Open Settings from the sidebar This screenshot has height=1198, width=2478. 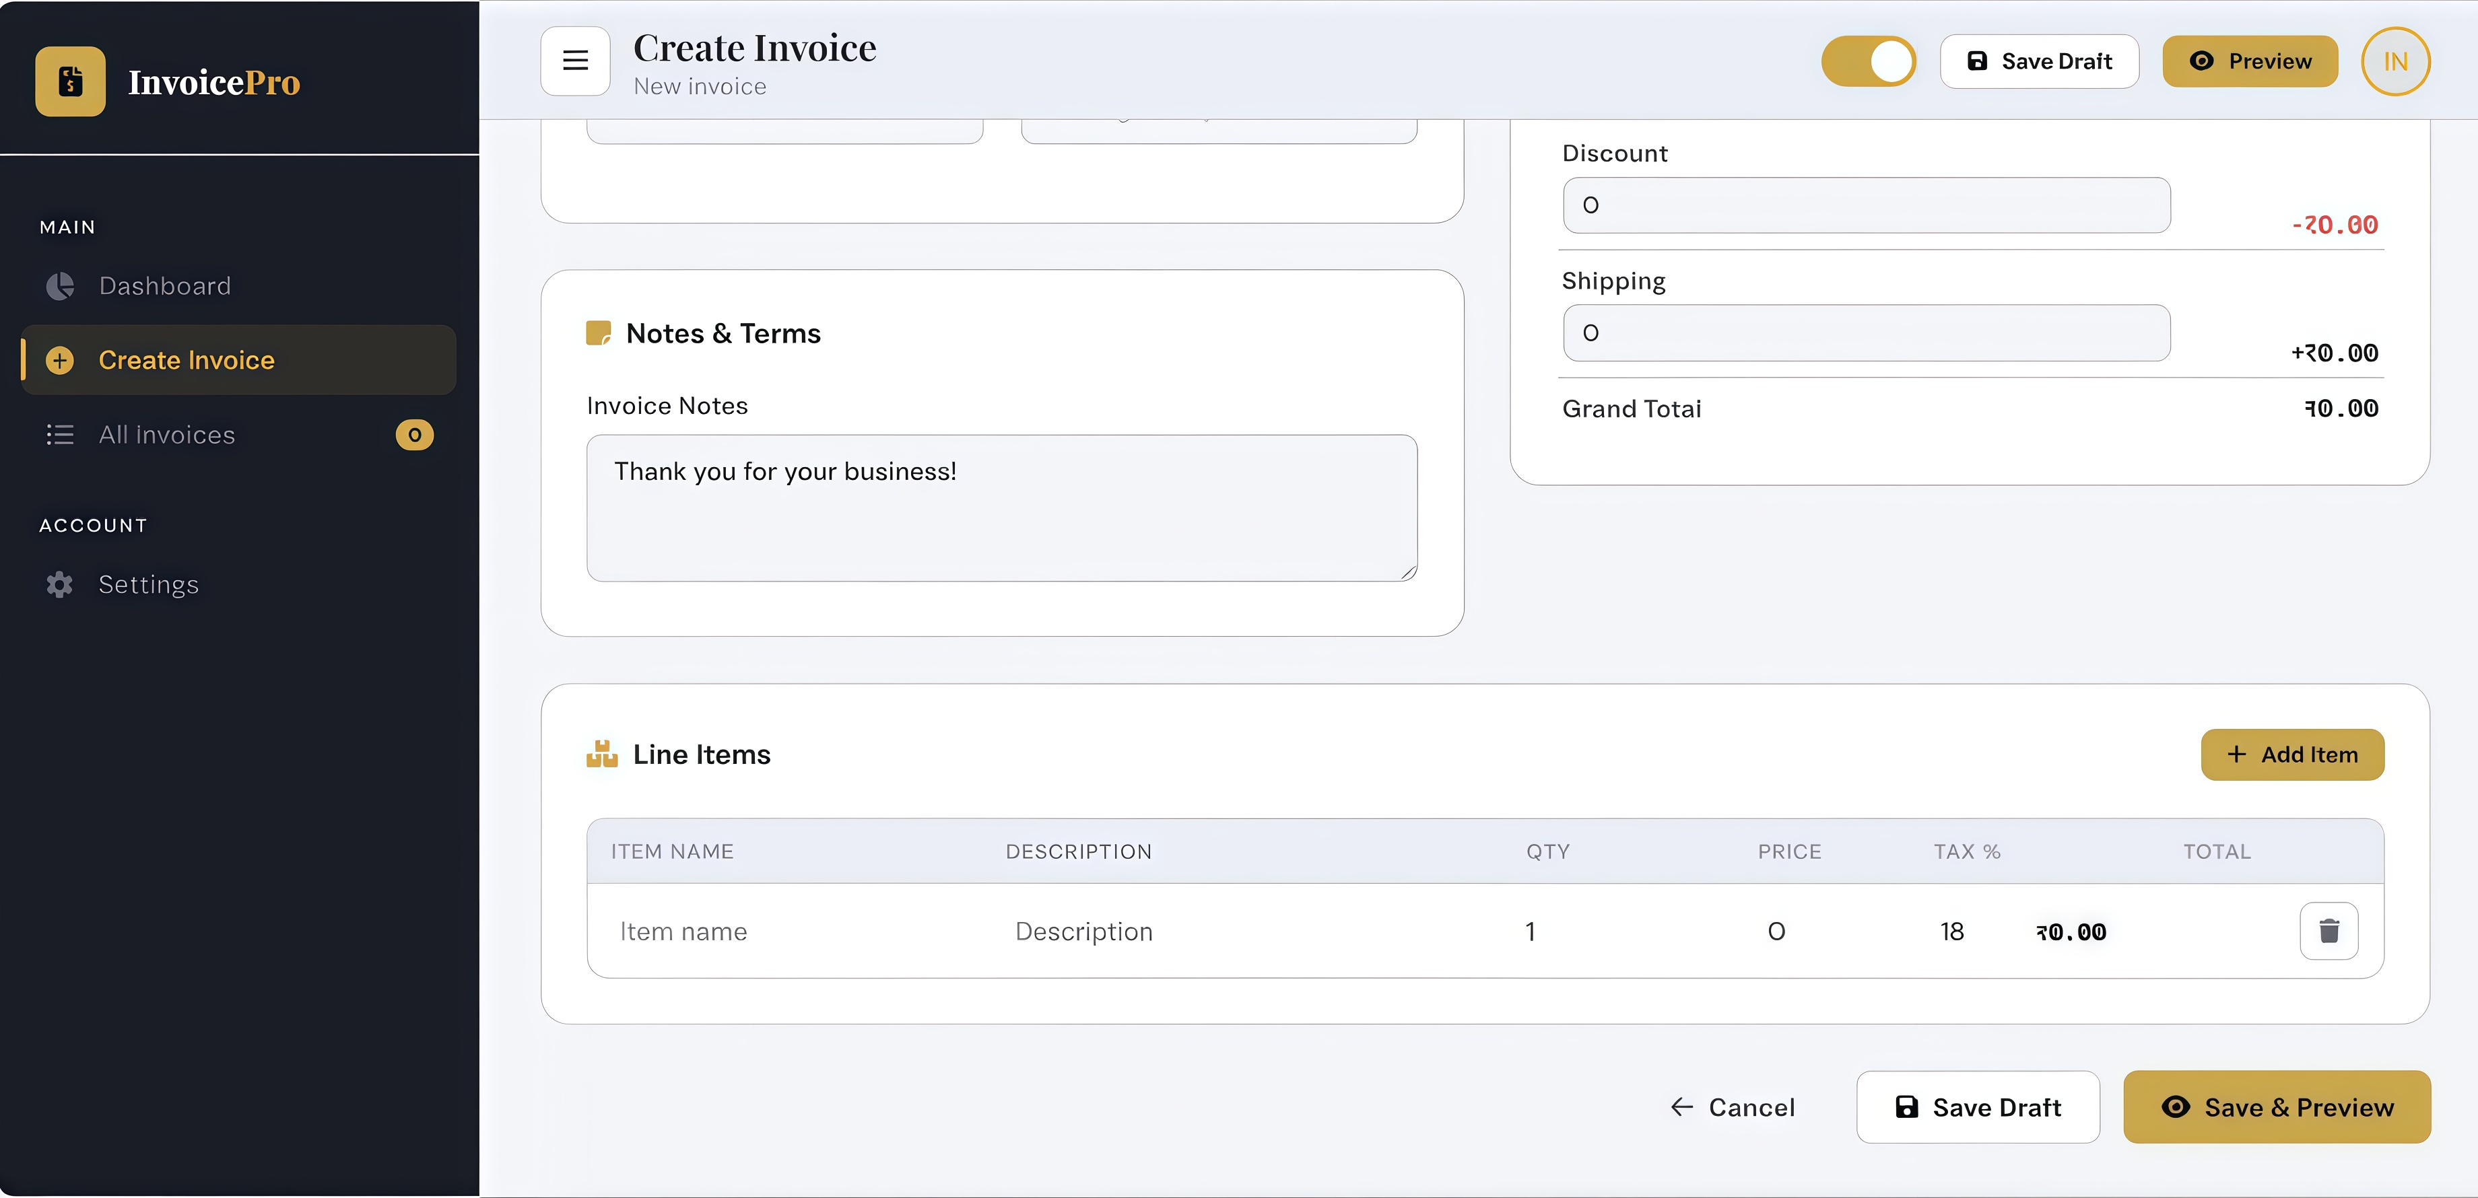(x=238, y=585)
